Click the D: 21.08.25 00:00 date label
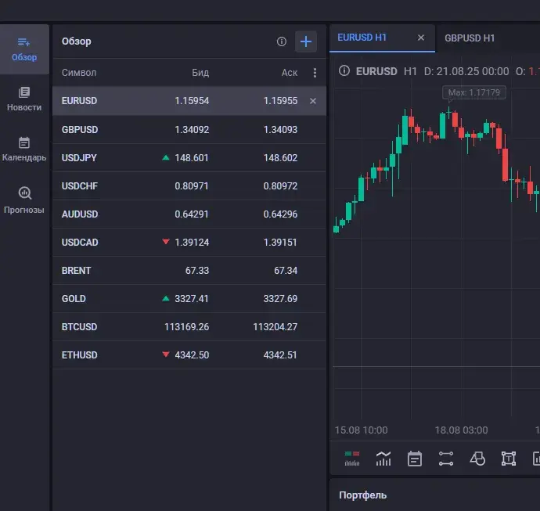The width and height of the screenshot is (540, 511). point(466,71)
